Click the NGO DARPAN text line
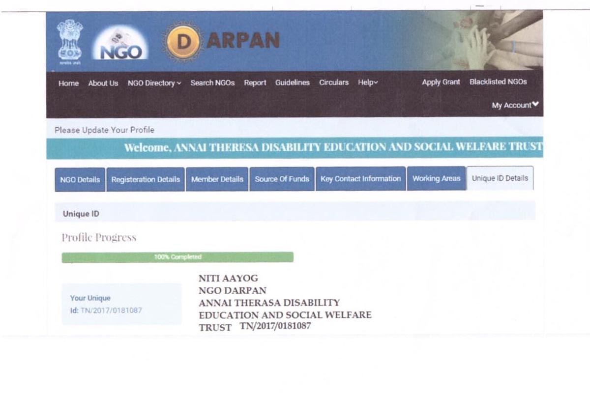Screen dimensions: 590x393 [233, 290]
